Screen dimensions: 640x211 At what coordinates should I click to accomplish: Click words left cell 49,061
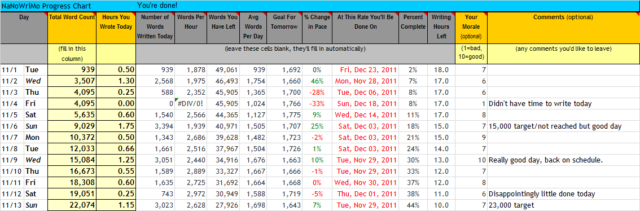point(223,70)
